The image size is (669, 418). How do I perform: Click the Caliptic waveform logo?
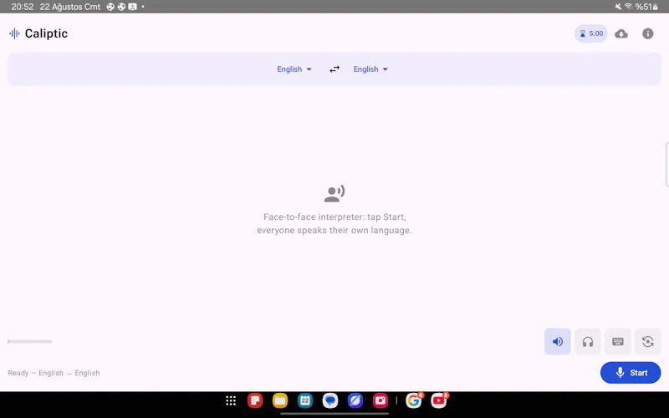[14, 33]
